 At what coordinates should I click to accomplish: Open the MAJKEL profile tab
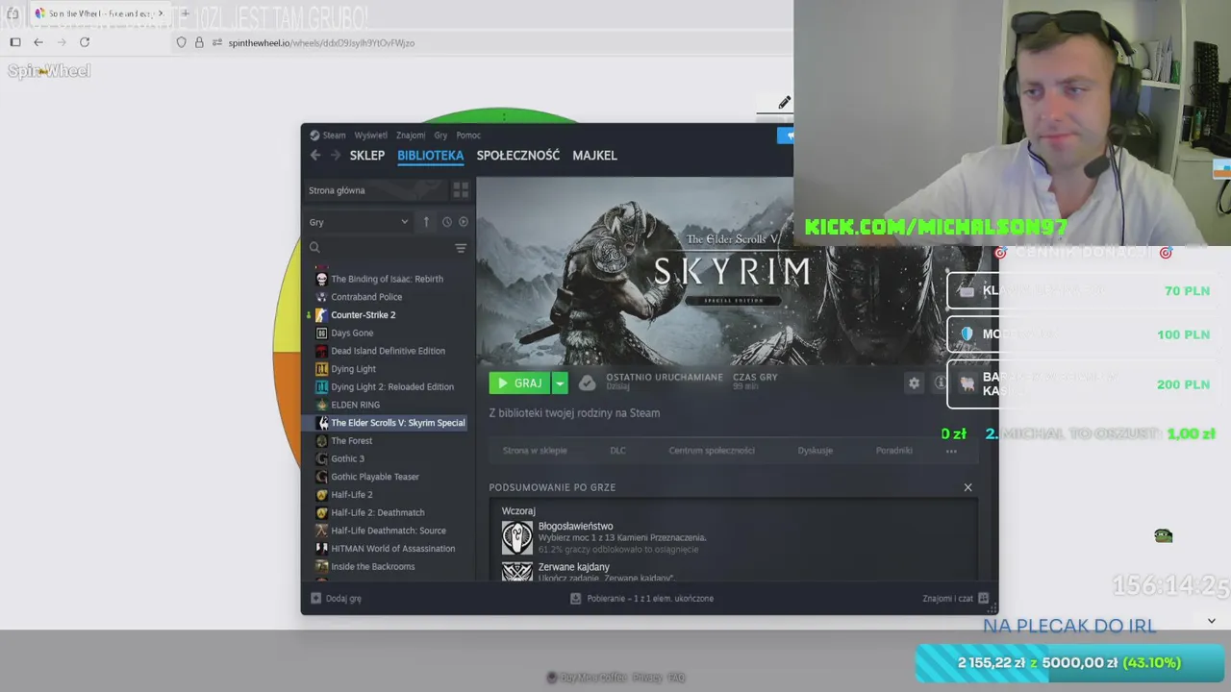coord(594,155)
